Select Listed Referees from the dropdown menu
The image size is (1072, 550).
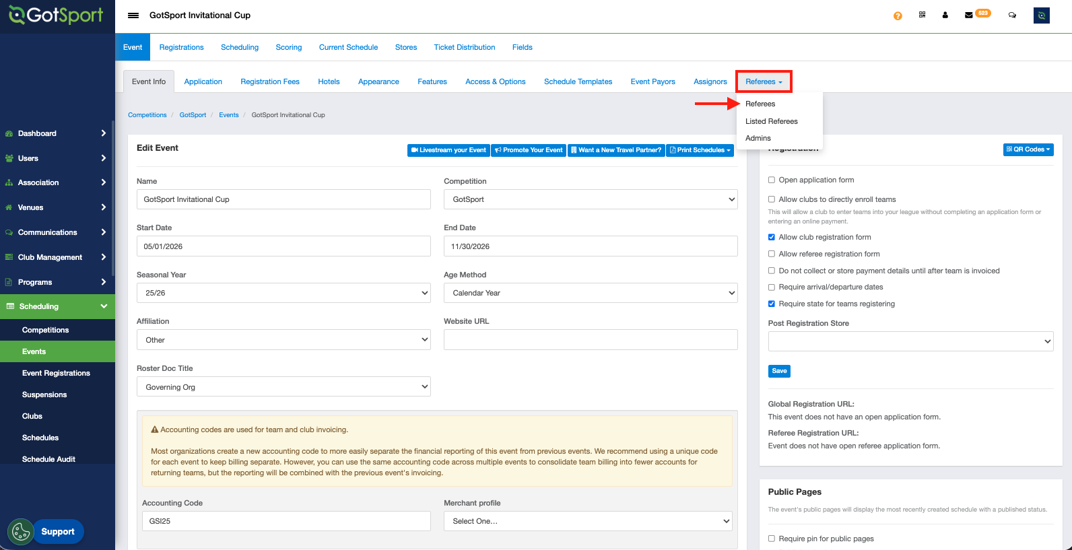click(771, 121)
